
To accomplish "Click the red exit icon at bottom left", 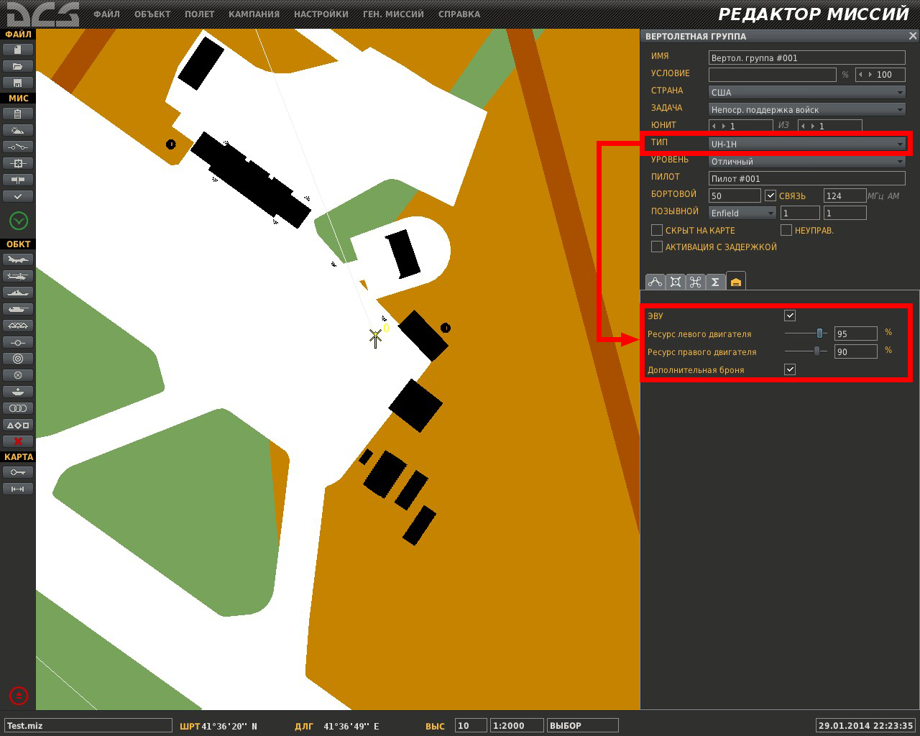I will [x=19, y=696].
